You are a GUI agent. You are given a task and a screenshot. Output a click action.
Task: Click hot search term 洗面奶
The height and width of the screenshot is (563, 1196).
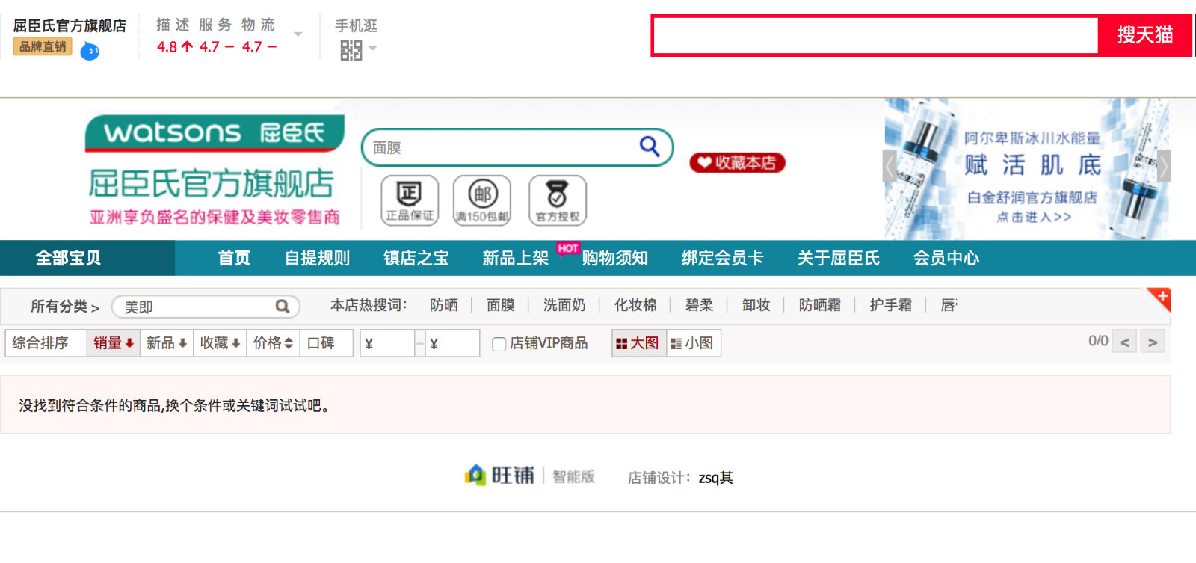coord(564,305)
